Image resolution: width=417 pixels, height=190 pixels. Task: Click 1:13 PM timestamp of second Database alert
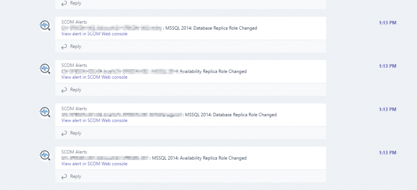pyautogui.click(x=388, y=109)
